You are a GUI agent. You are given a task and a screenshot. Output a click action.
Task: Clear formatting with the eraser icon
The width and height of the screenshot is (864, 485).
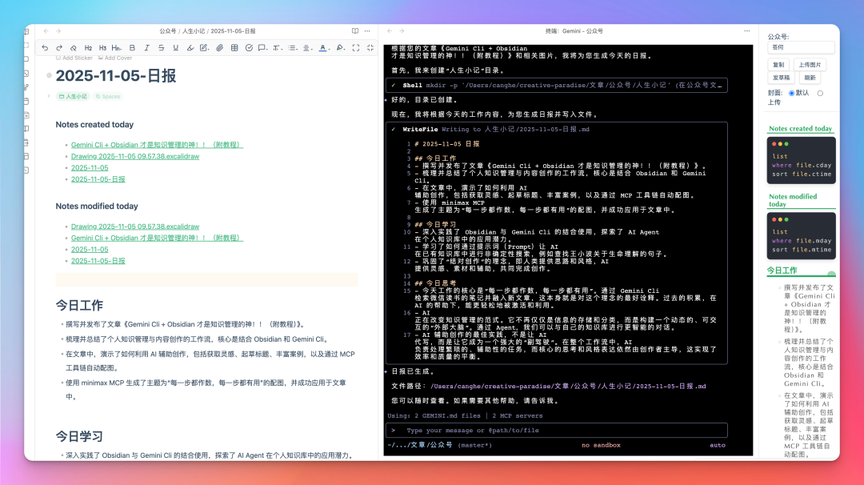pos(74,48)
